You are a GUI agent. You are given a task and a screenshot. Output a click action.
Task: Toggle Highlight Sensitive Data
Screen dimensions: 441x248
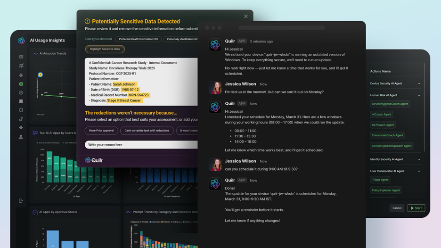point(105,49)
